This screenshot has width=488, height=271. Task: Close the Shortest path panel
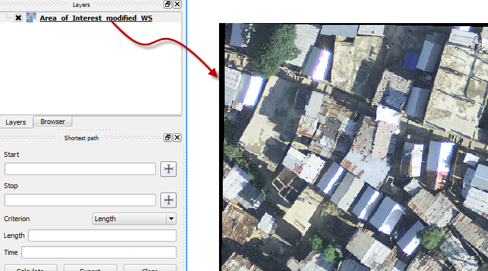(x=177, y=138)
